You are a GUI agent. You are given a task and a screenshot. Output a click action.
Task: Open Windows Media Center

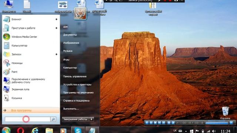click(31, 37)
